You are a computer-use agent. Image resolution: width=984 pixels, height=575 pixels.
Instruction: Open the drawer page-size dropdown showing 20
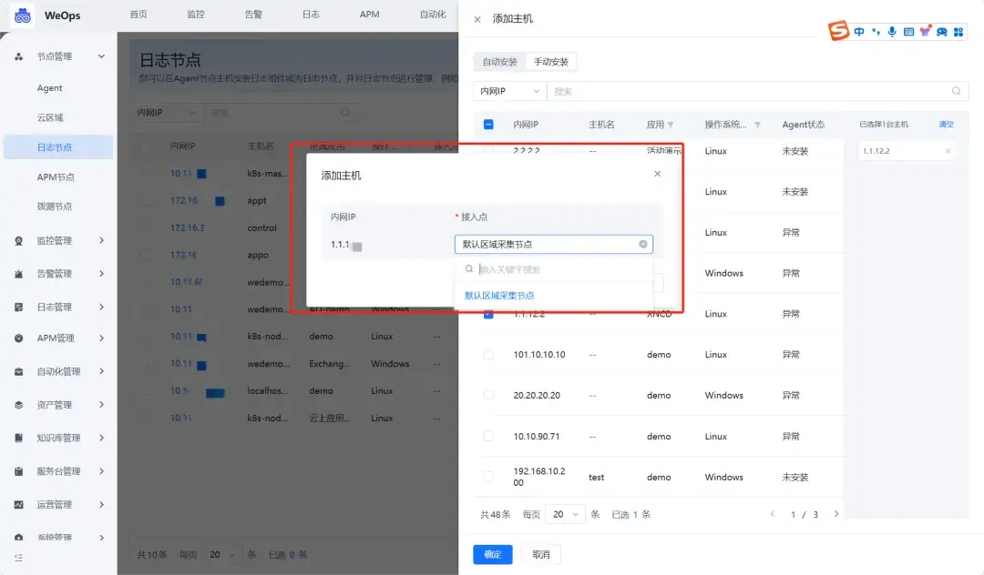[565, 514]
